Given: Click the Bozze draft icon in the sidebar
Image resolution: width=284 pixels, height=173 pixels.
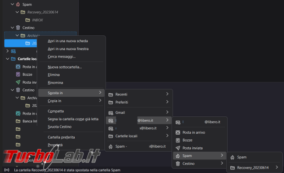Looking at the screenshot, I should click(18, 75).
